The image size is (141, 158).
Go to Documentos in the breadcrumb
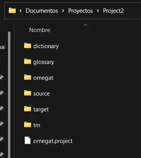(42, 11)
